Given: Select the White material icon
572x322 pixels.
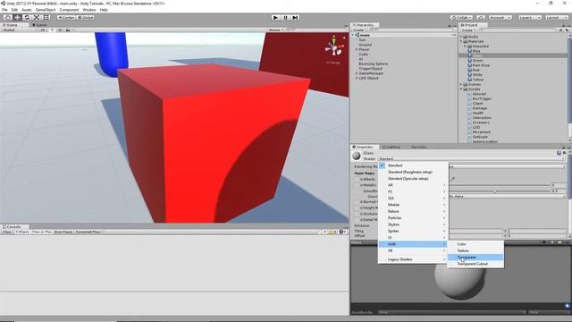Looking at the screenshot, I should coord(470,74).
